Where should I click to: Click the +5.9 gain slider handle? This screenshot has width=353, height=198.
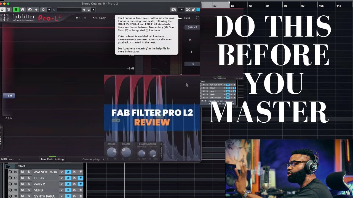pyautogui.click(x=9, y=96)
